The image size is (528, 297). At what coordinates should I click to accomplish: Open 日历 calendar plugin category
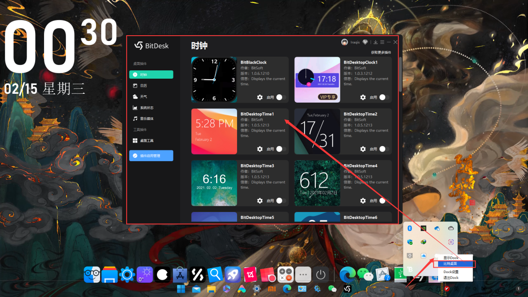tap(143, 85)
